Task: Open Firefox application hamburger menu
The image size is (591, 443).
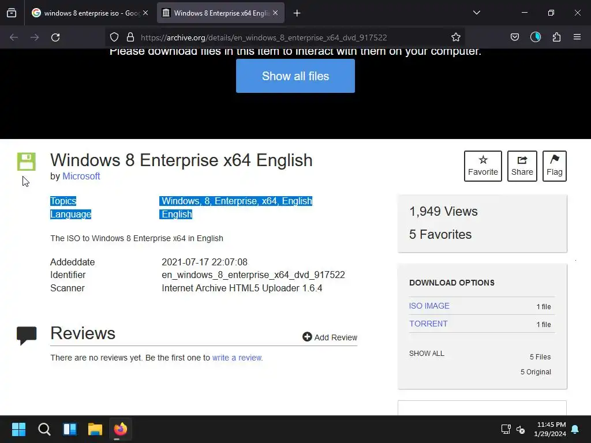Action: [577, 37]
